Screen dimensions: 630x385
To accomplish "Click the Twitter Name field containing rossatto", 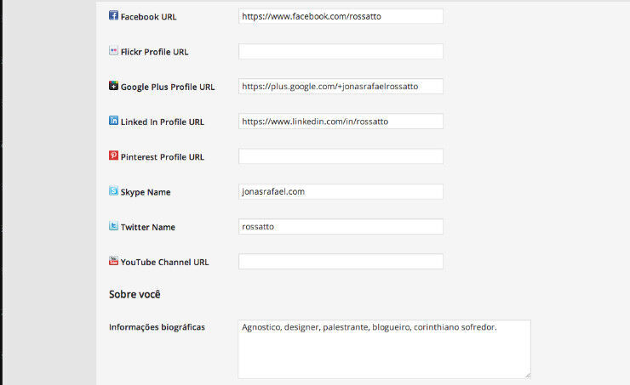I will point(341,226).
